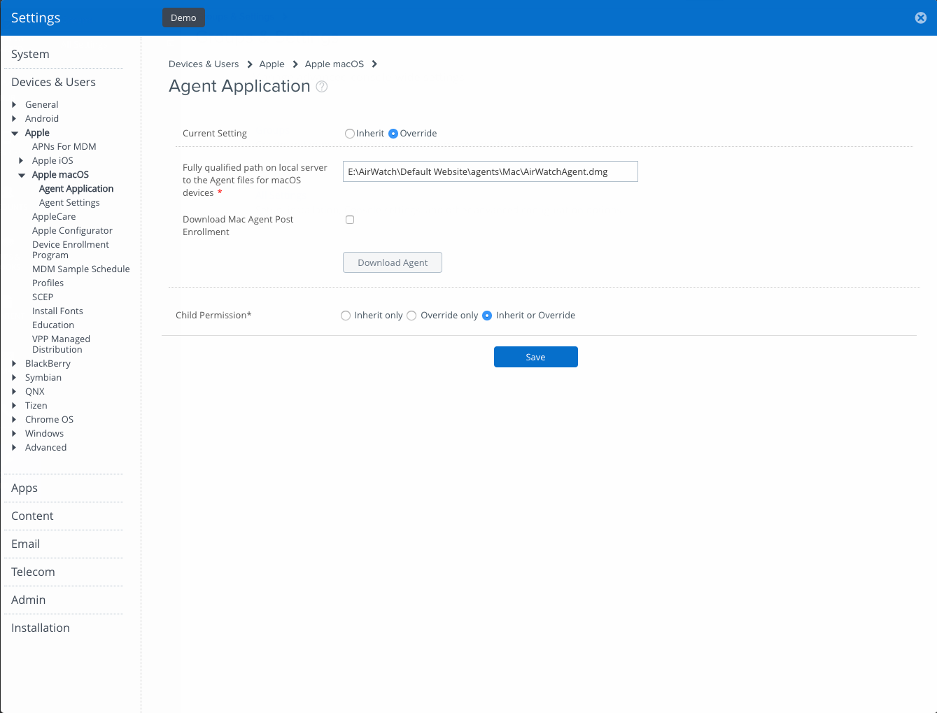Select the General tree label
This screenshot has width=937, height=713.
pos(41,105)
